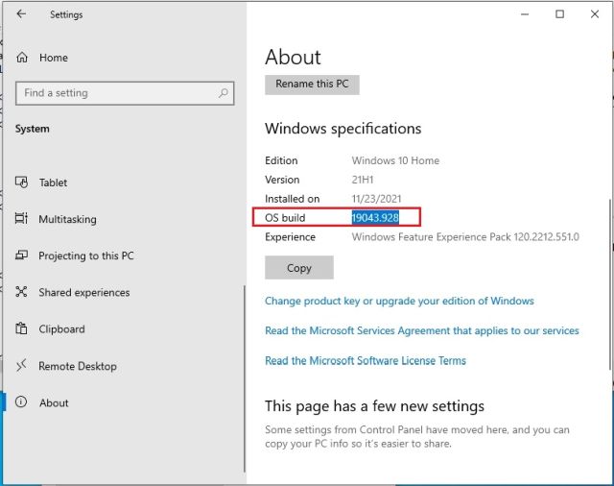614x486 pixels.
Task: Click Rename this PC button
Action: [312, 85]
